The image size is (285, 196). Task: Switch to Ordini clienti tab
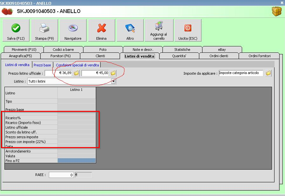point(219,56)
